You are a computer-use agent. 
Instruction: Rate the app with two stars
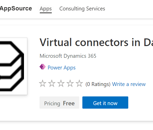52,83
